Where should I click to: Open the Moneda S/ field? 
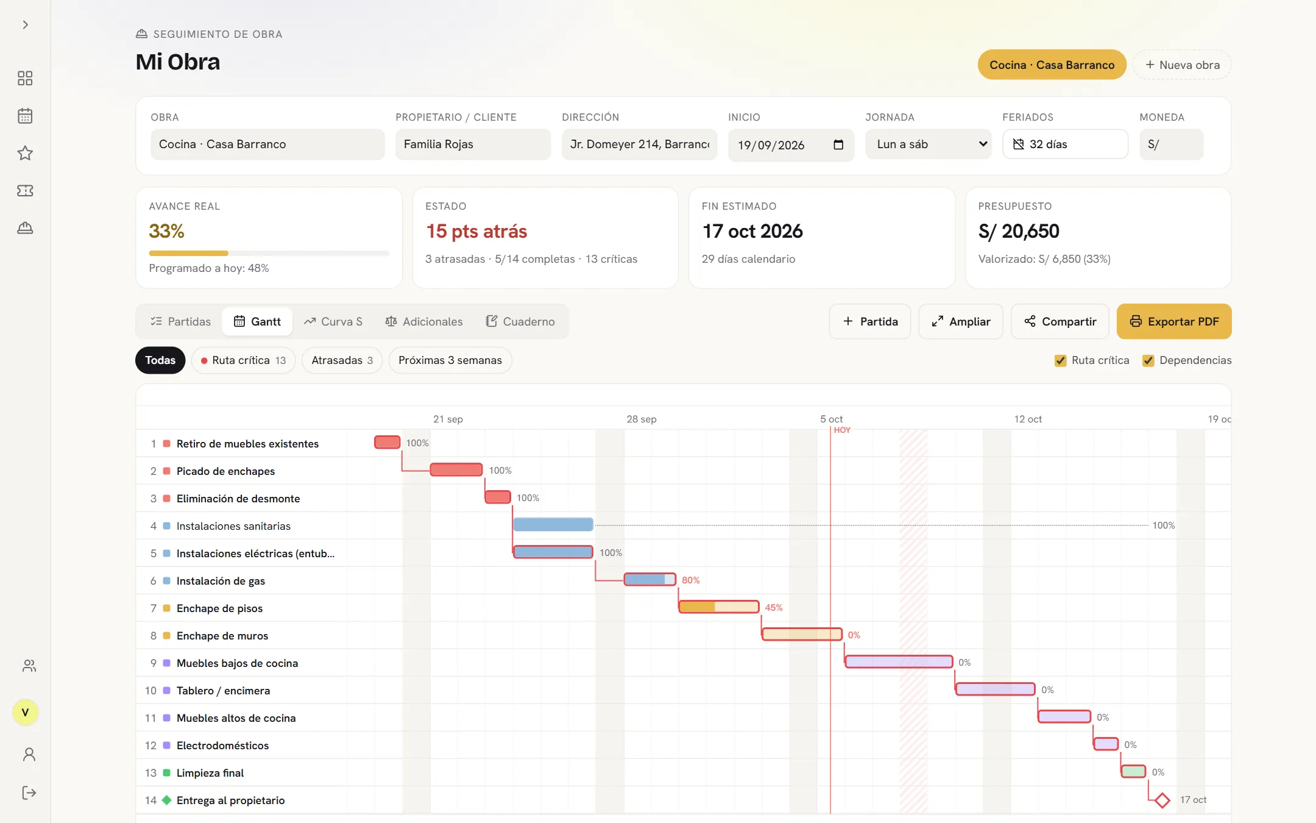[x=1171, y=144]
